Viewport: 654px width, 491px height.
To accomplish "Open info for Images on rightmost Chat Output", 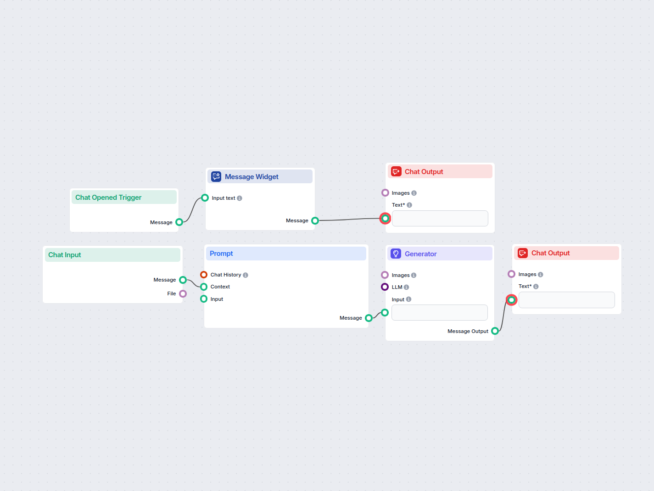I will 541,274.
